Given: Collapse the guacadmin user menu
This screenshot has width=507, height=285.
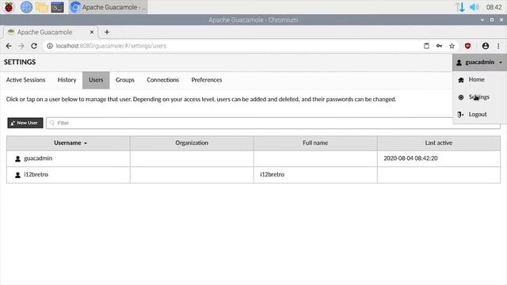Looking at the screenshot, I should point(479,62).
